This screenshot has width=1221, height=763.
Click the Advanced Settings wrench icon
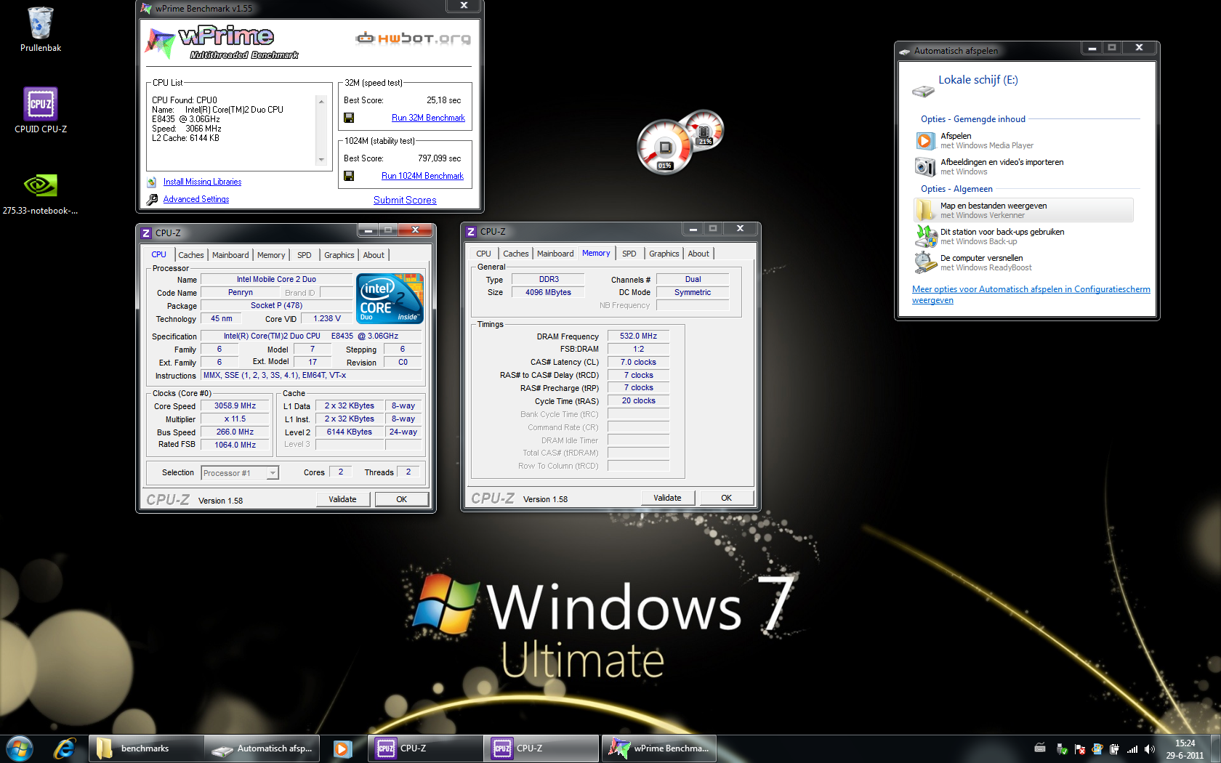click(152, 199)
